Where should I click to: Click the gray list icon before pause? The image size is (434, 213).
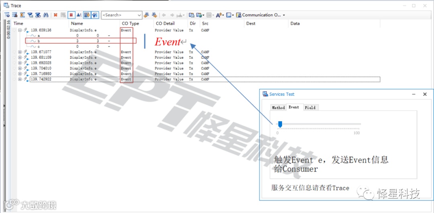pos(63,15)
